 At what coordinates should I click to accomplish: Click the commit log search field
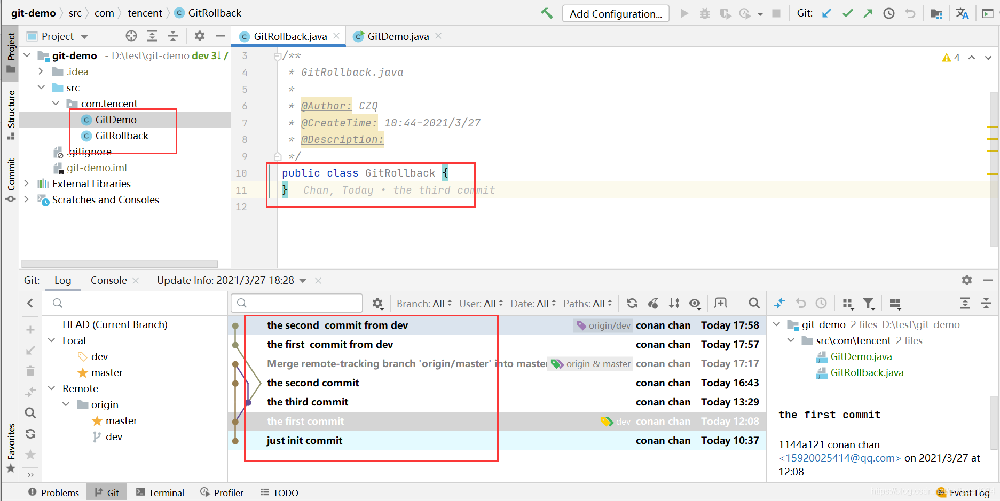click(x=297, y=303)
